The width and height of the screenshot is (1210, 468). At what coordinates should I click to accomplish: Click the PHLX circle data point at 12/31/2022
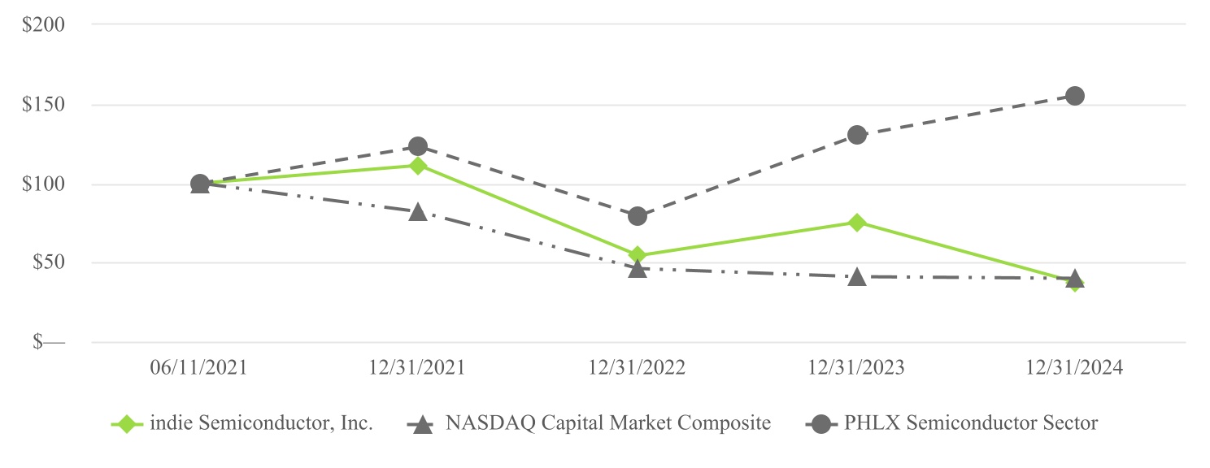pos(638,216)
